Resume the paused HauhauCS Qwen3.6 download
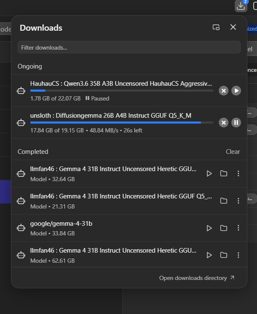 pyautogui.click(x=236, y=91)
